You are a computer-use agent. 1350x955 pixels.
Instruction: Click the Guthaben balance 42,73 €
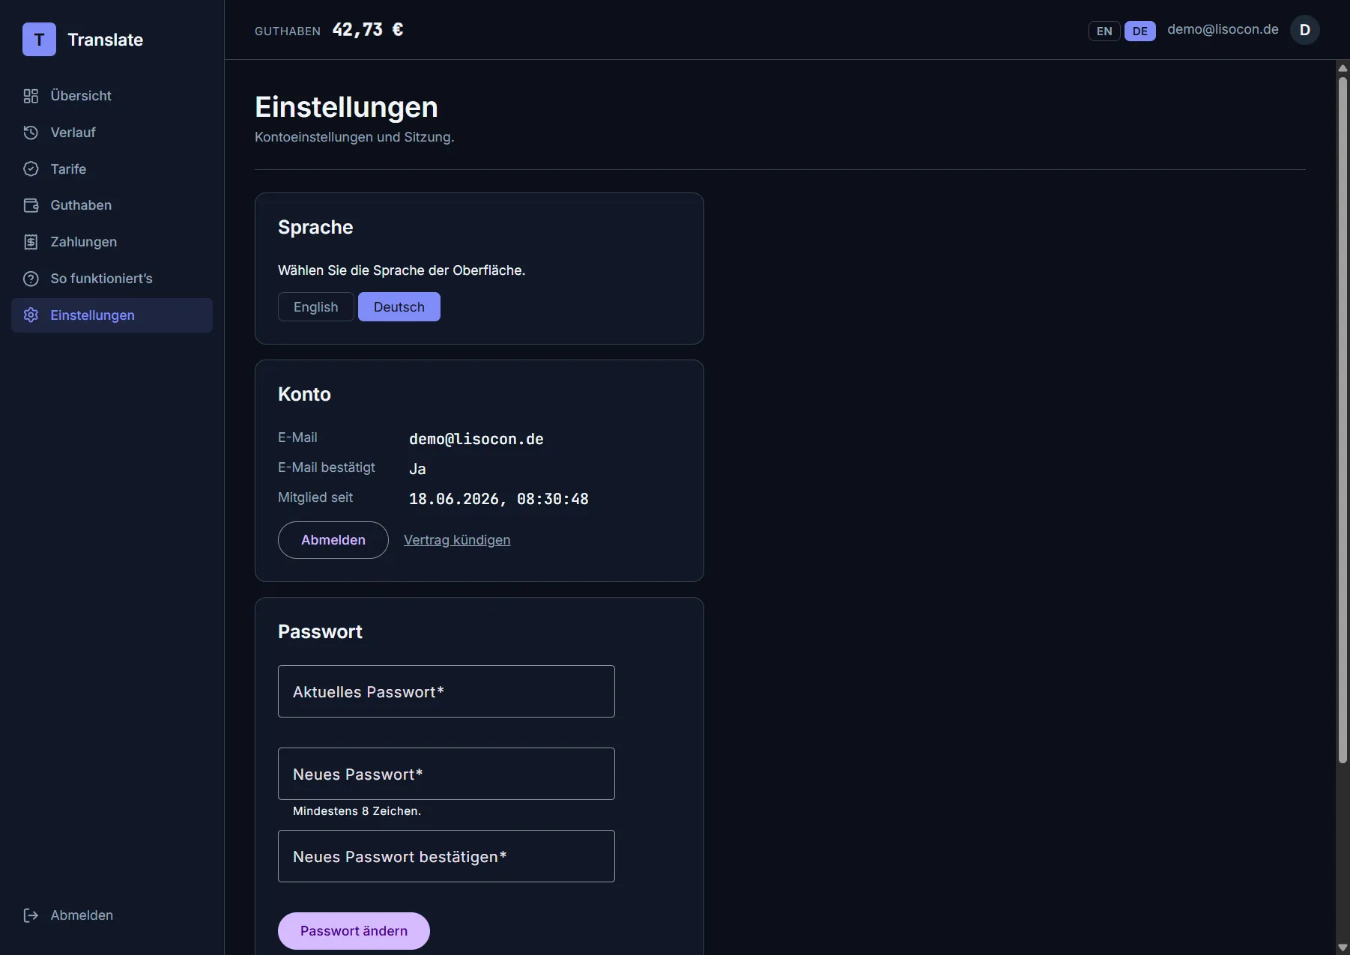368,30
